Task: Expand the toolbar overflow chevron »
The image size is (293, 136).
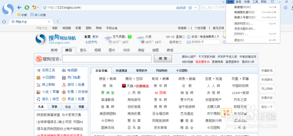Action: tap(224, 2)
